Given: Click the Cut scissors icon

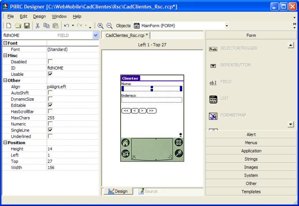Looking at the screenshot, I should tap(38, 25).
